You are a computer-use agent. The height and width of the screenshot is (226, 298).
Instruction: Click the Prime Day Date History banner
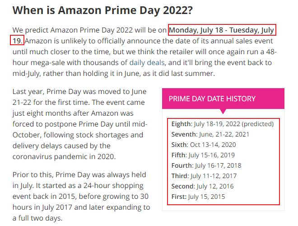point(223,99)
